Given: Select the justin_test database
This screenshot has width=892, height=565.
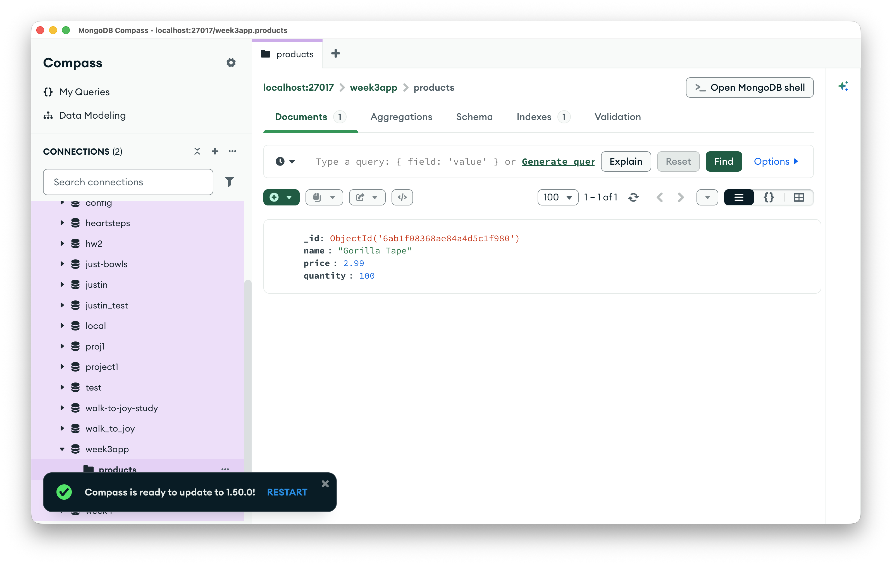Looking at the screenshot, I should [106, 305].
